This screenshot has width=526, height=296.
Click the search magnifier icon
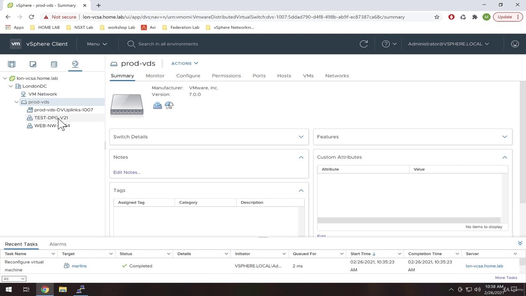131,44
